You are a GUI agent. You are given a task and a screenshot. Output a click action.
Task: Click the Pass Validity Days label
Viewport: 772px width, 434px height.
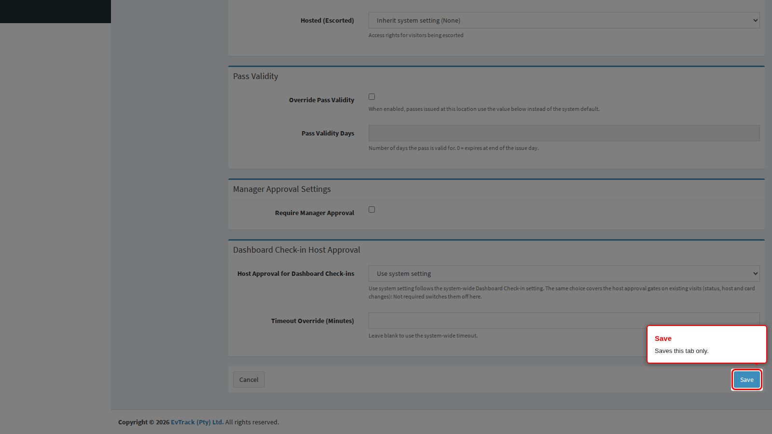[328, 134]
